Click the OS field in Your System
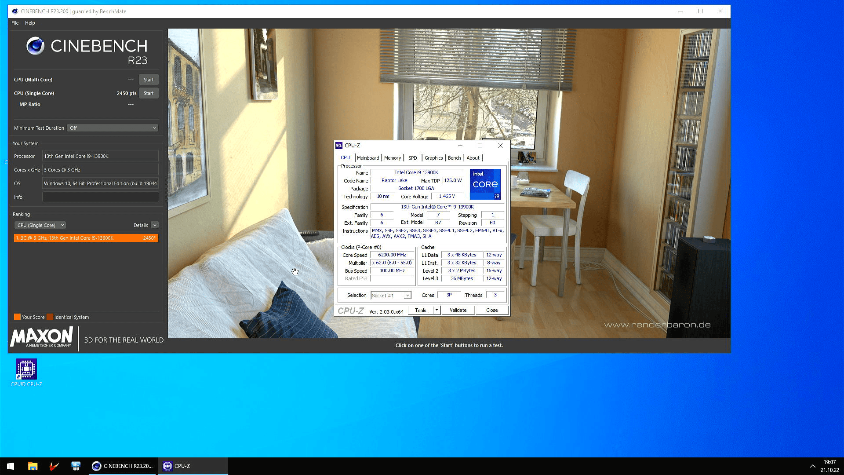The width and height of the screenshot is (844, 475). pos(100,183)
